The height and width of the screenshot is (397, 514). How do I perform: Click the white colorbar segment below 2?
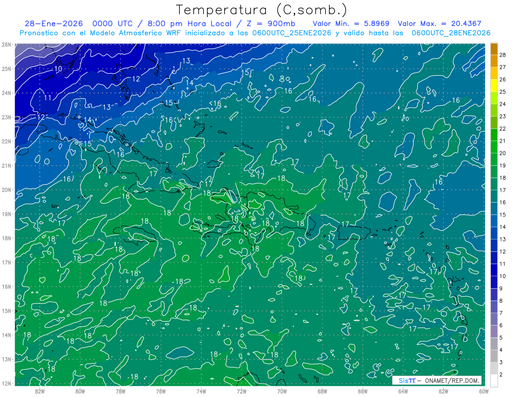click(x=494, y=380)
